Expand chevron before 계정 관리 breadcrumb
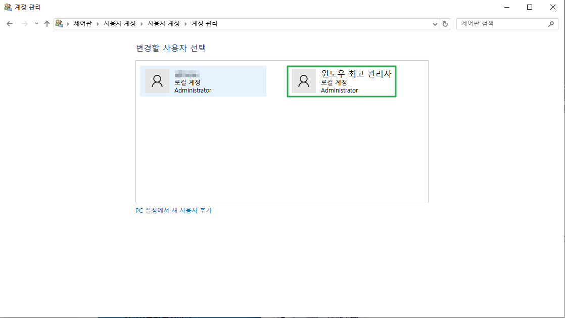 coord(185,24)
